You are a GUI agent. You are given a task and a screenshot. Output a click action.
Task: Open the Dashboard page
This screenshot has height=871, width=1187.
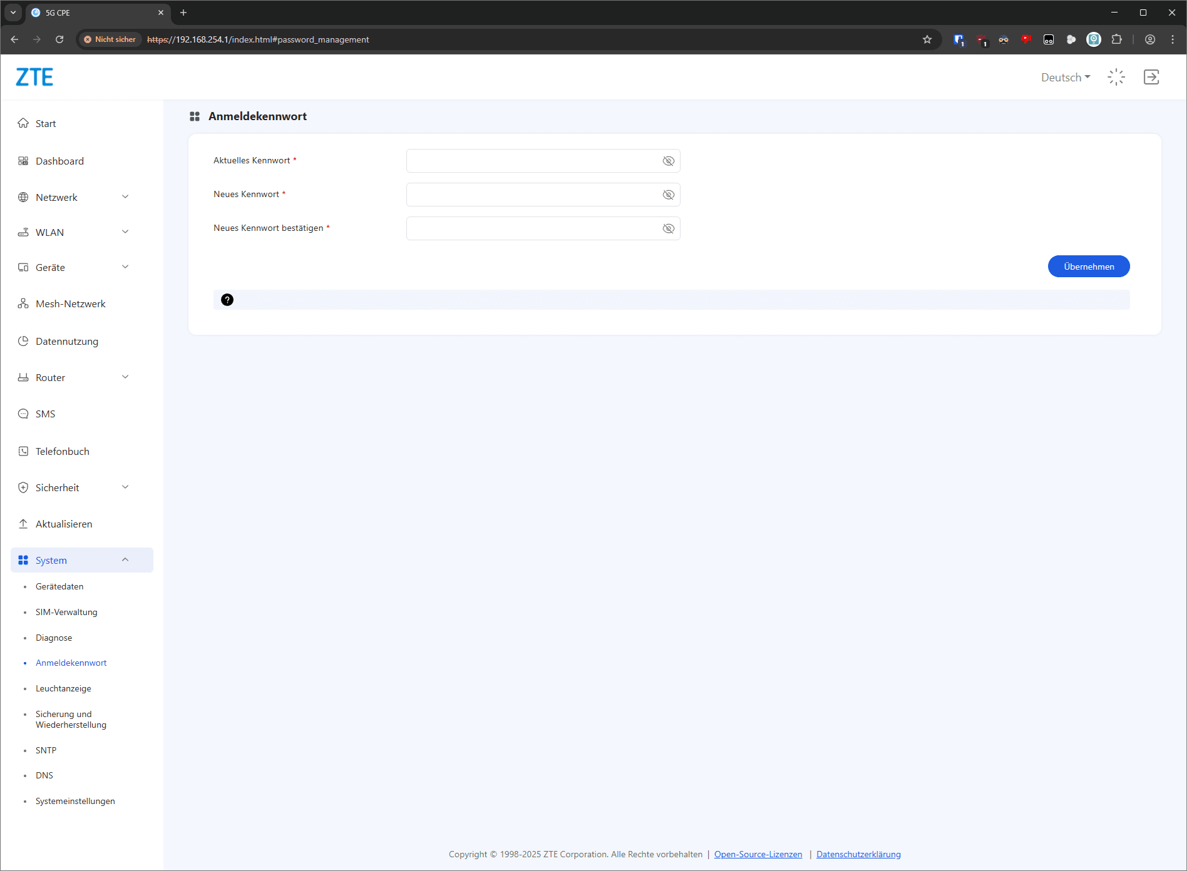(x=59, y=161)
